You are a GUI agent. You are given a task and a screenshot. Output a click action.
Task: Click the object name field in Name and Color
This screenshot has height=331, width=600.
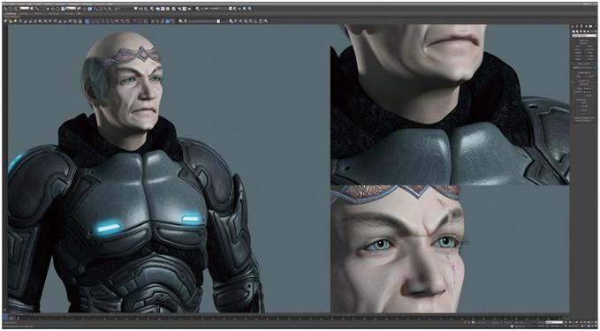[583, 68]
